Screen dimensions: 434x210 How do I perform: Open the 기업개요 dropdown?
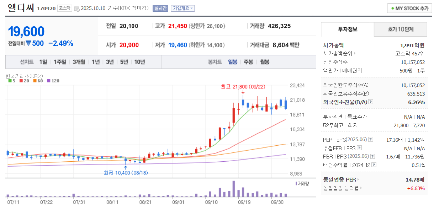click(183, 8)
